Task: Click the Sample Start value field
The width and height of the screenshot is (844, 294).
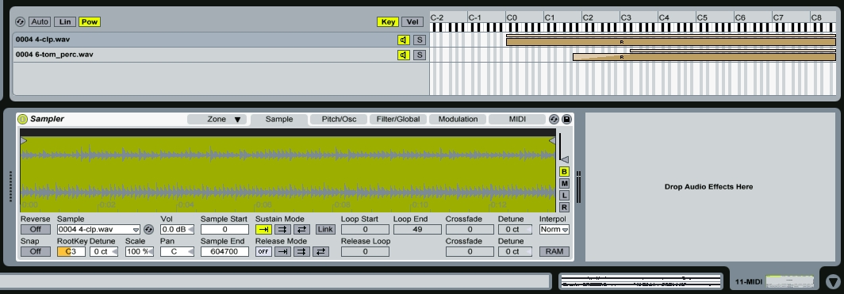Action: [224, 230]
